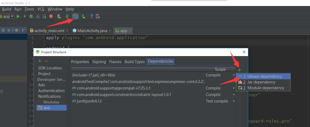This screenshot has height=127, width=310.
Task: Select Authentication in sidebar
Action: click(x=51, y=91)
